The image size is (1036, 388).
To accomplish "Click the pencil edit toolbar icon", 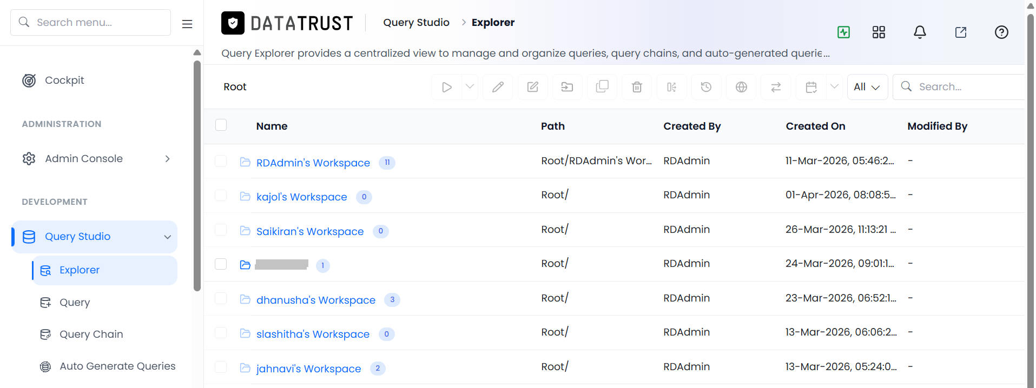I will (498, 87).
